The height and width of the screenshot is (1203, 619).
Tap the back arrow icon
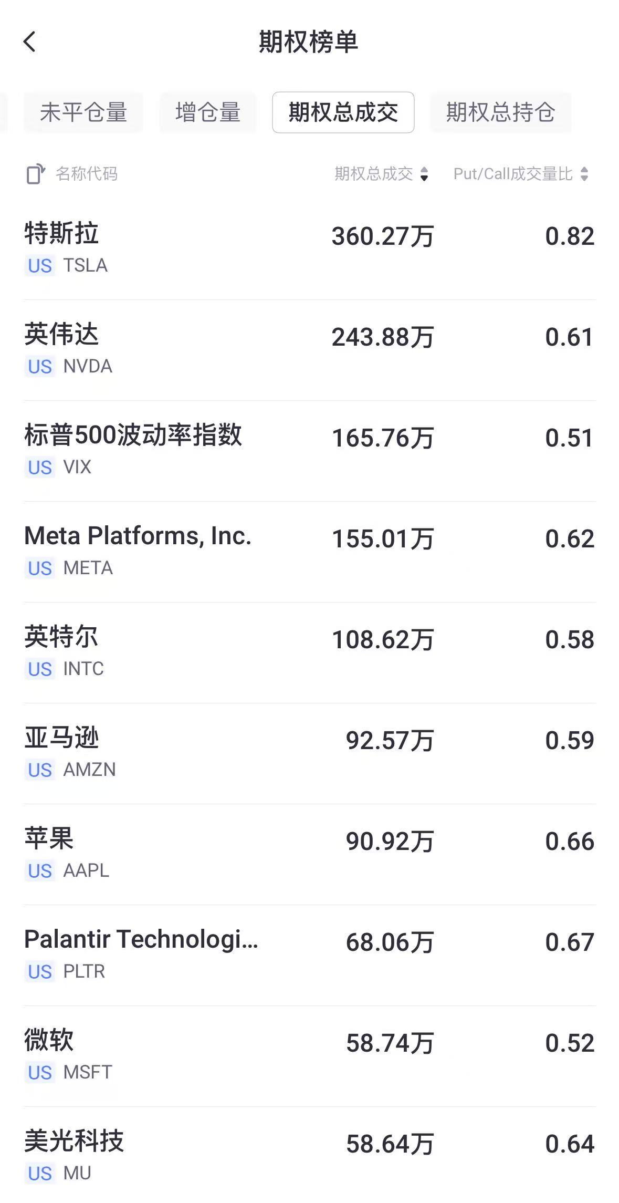click(30, 42)
